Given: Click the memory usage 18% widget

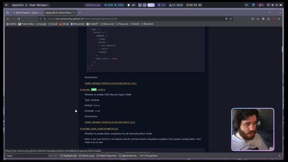Looking at the screenshot, I should pyautogui.click(x=162, y=5).
